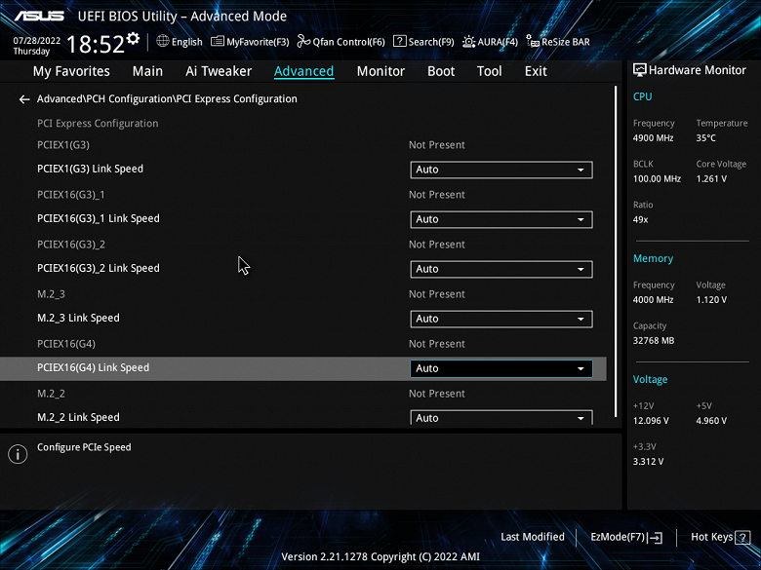761x570 pixels.
Task: Click the EzMode exit arrow icon
Action: coord(655,537)
